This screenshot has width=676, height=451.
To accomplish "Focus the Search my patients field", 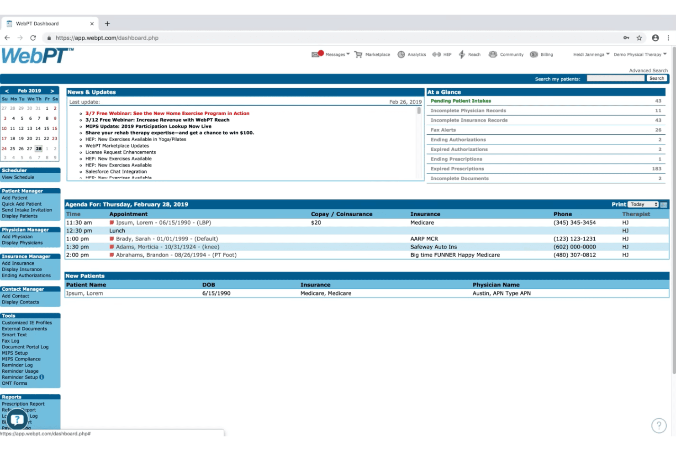I will coord(615,79).
